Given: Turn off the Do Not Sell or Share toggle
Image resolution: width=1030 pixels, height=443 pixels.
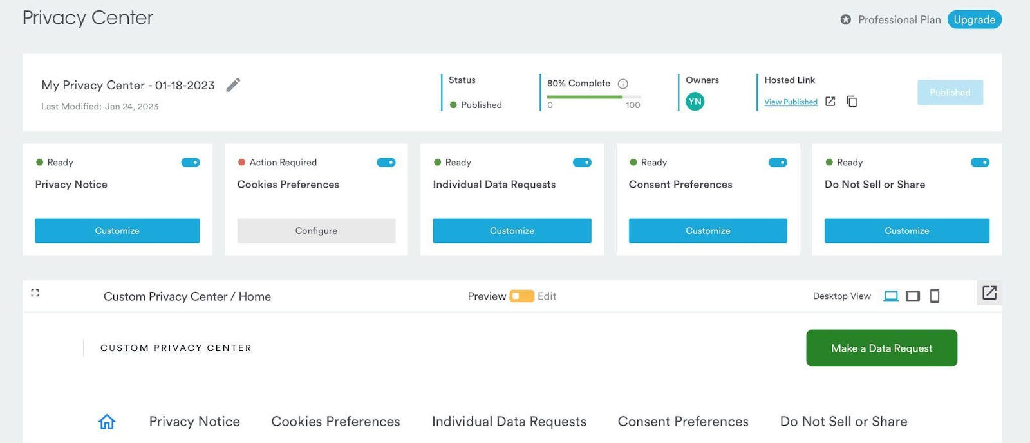Looking at the screenshot, I should (x=980, y=163).
